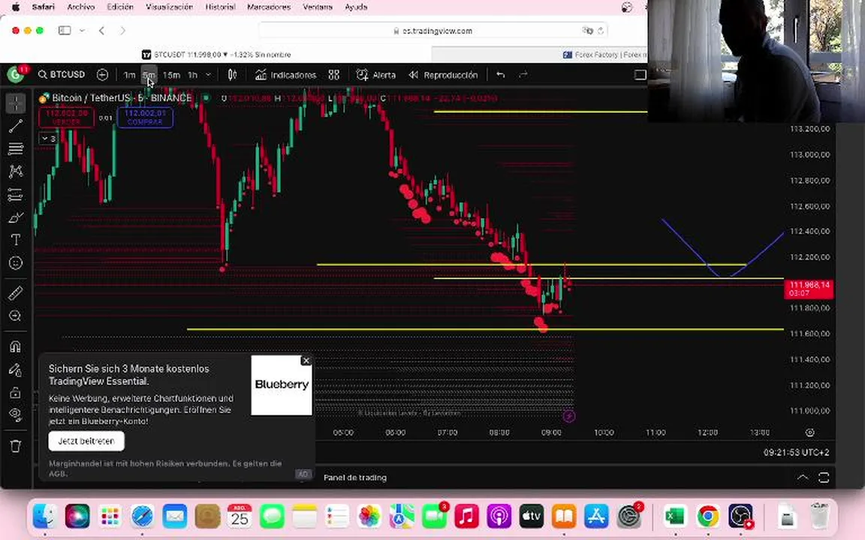Click Jetzt beitreten button

(x=86, y=441)
